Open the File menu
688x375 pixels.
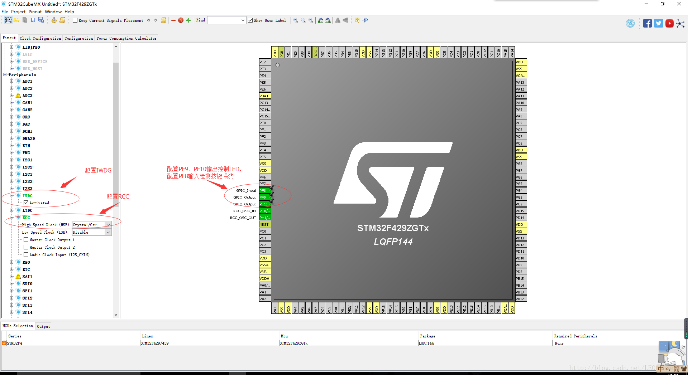5,12
